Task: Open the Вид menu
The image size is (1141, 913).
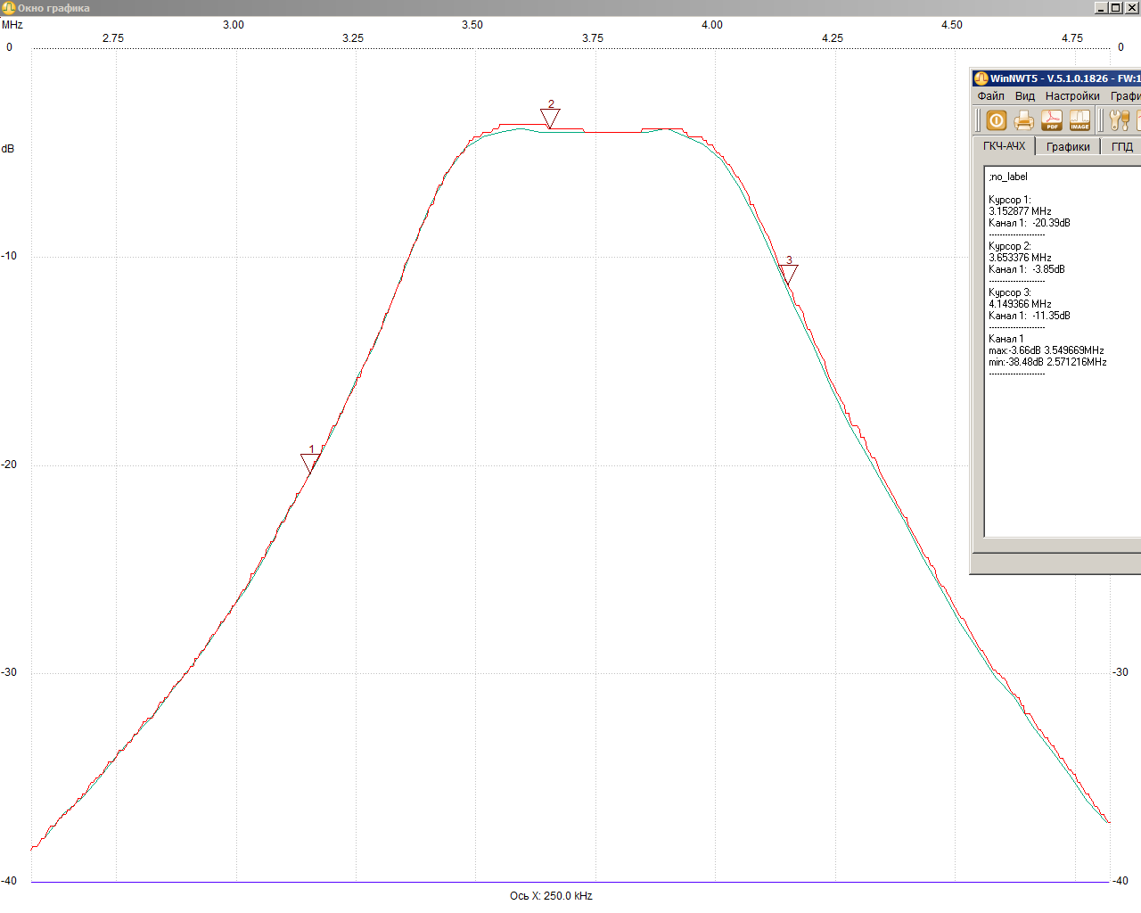Action: click(x=1025, y=96)
